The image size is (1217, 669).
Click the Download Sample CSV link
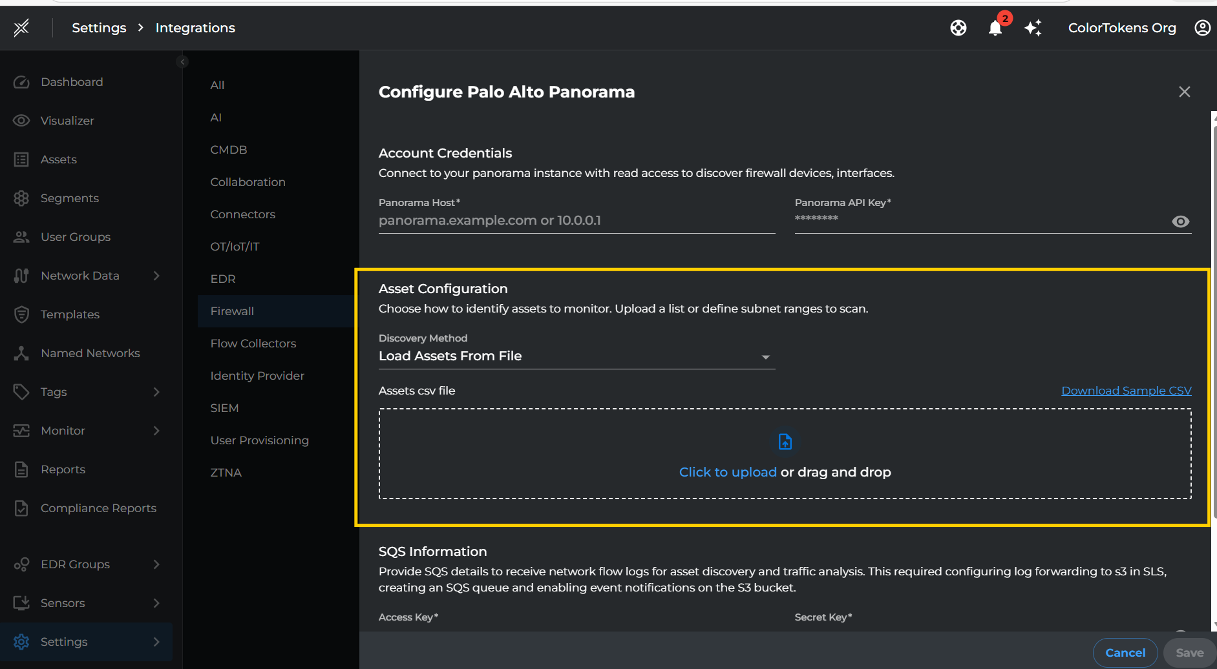(1126, 390)
